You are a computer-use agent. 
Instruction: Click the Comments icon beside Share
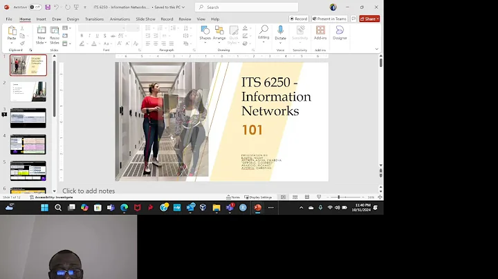[353, 19]
